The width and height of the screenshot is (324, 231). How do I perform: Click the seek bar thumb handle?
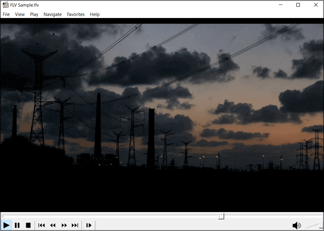pyautogui.click(x=221, y=216)
